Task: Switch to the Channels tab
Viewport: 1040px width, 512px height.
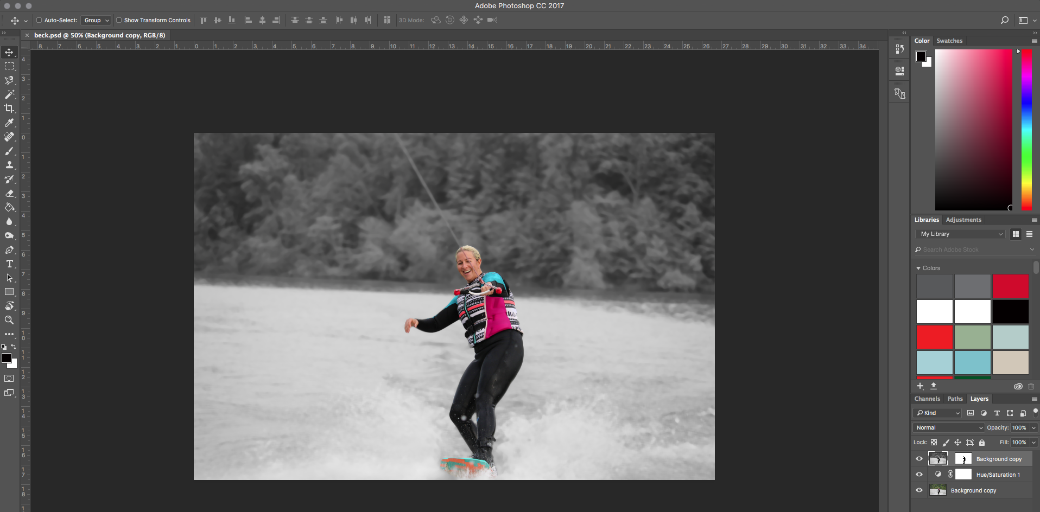Action: coord(927,399)
